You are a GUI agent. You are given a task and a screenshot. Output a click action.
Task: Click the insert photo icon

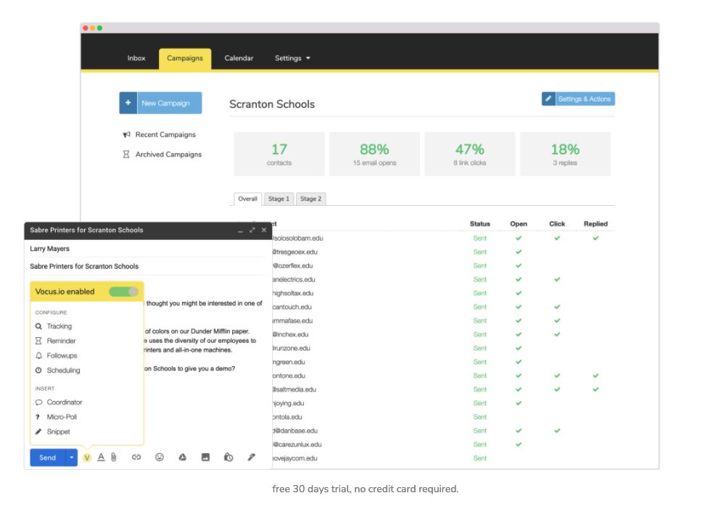pyautogui.click(x=206, y=457)
